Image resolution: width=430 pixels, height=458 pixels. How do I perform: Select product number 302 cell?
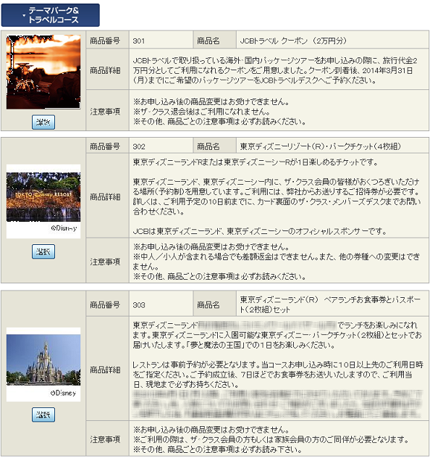(x=161, y=146)
